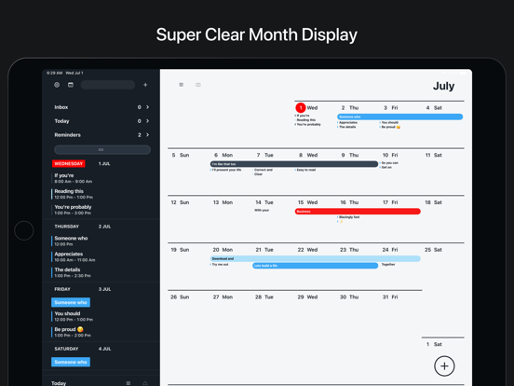Click the July month title

pos(443,86)
